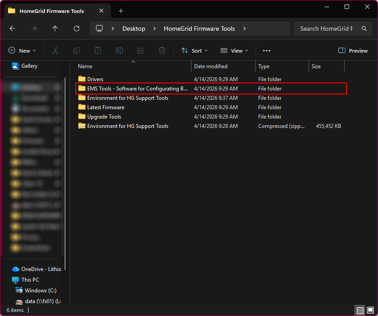Open the data (\\fs01) network drive
Screen dimensions: 378x316
(38, 301)
